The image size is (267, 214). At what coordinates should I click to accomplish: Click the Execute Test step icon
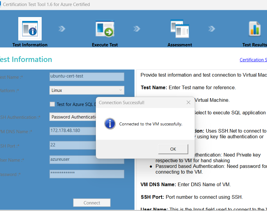click(x=105, y=28)
